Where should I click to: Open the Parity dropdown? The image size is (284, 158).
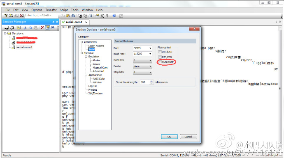pyautogui.click(x=142, y=66)
